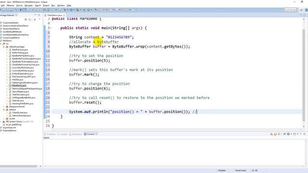The image size is (308, 173).
Task: Collapse all in Package Explorer
Action: point(26,19)
